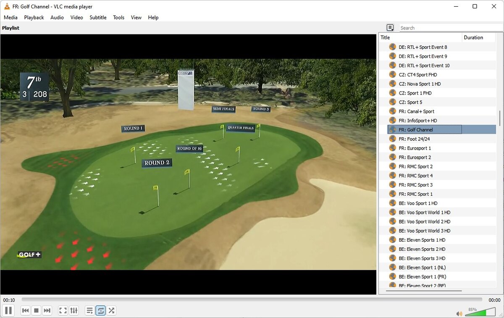Image resolution: width=504 pixels, height=318 pixels.
Task: Click globe icon of CZ: Sport 5
Action: [x=393, y=102]
